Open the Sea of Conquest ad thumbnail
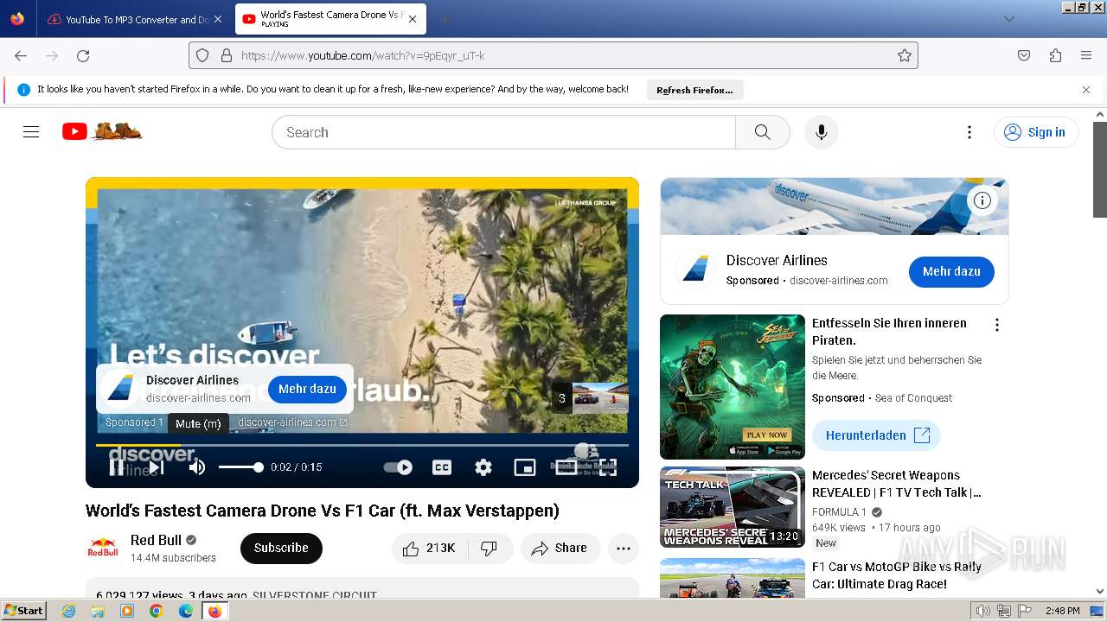 [733, 386]
